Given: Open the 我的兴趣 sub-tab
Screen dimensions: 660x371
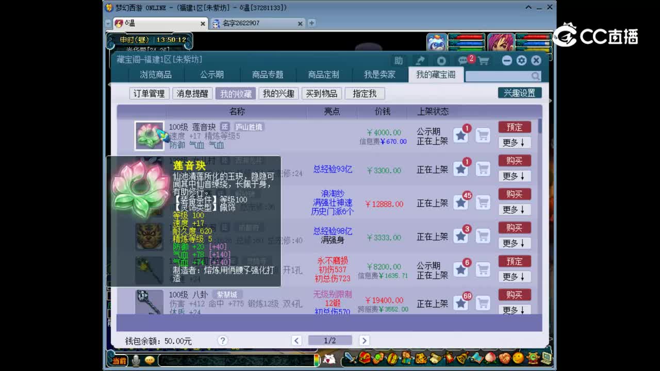Looking at the screenshot, I should 278,93.
